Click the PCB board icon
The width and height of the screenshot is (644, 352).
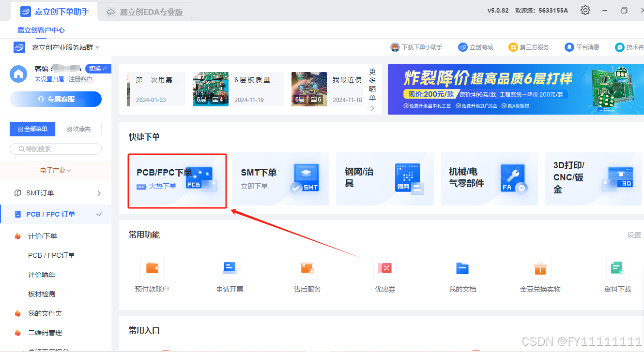pos(201,178)
